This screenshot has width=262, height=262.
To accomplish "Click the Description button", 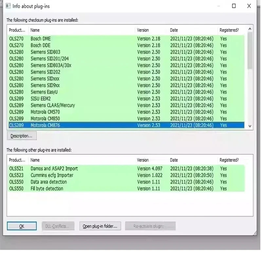I will click(22, 136).
